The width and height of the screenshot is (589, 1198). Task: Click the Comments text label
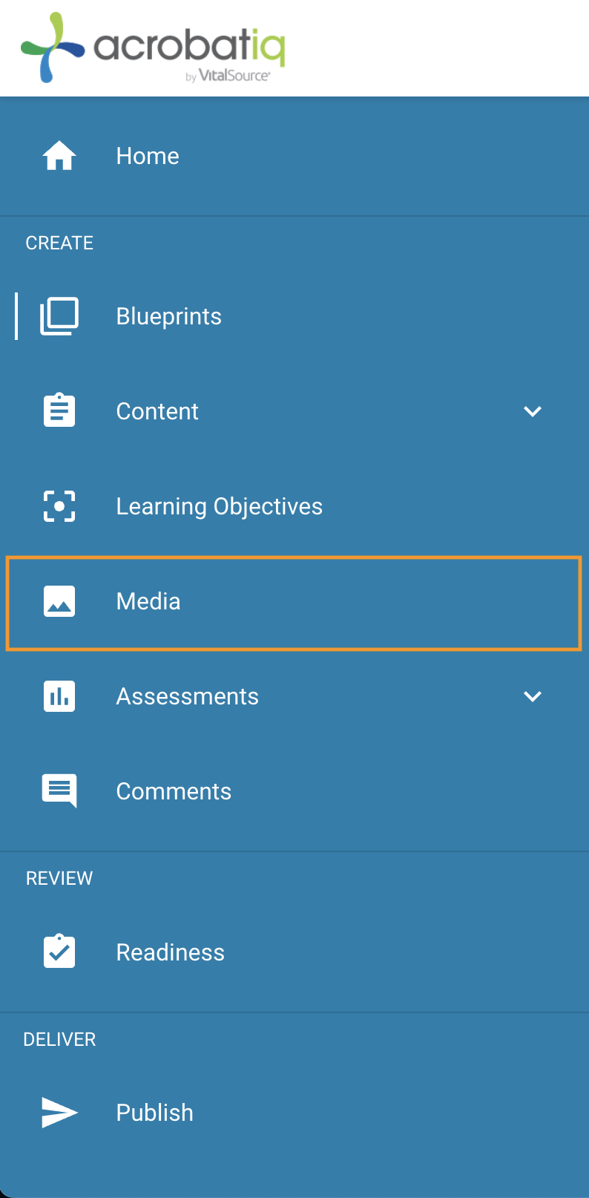[174, 791]
